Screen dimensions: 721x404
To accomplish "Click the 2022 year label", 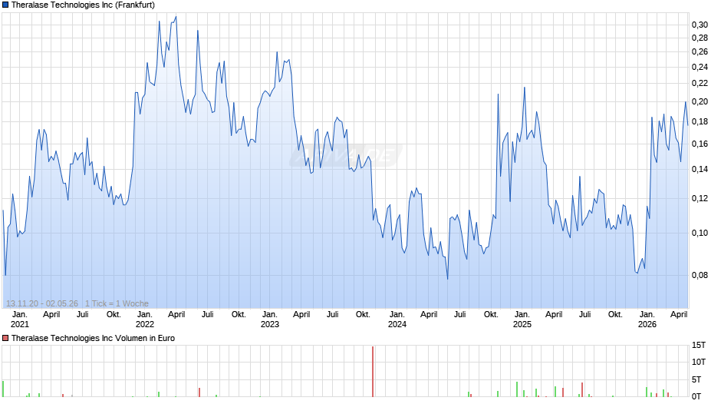I will pos(145,324).
